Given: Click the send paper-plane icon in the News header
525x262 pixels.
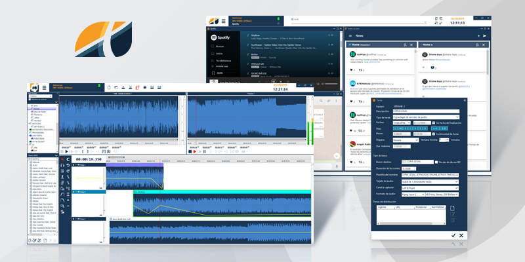Looking at the screenshot, I should click(484, 36).
